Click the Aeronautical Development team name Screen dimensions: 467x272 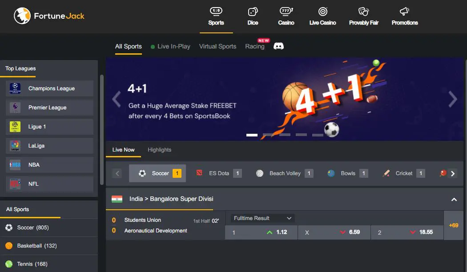click(x=156, y=231)
